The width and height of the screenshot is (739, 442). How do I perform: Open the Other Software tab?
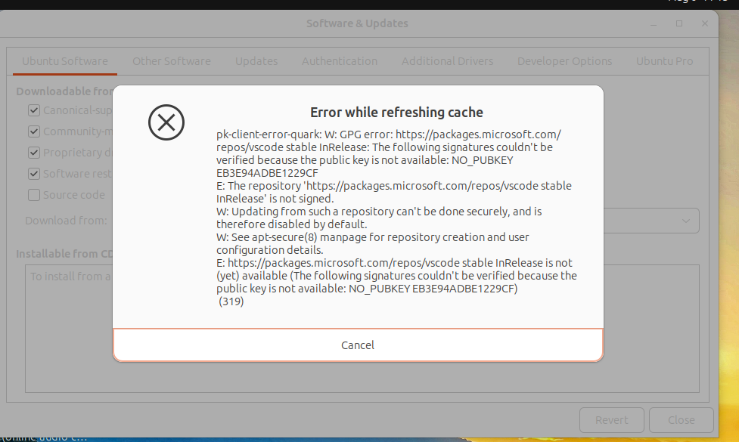(172, 61)
